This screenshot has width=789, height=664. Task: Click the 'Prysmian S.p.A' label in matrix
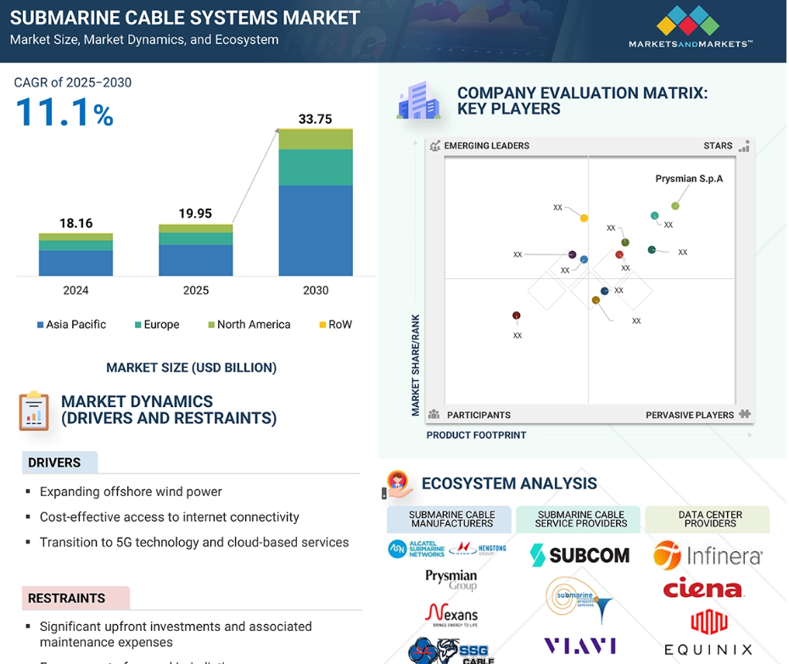(689, 179)
